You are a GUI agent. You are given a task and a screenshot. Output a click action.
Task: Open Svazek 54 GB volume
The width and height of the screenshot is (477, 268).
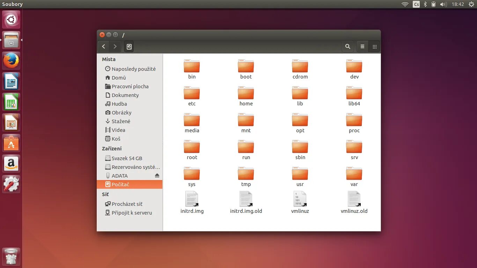point(130,158)
